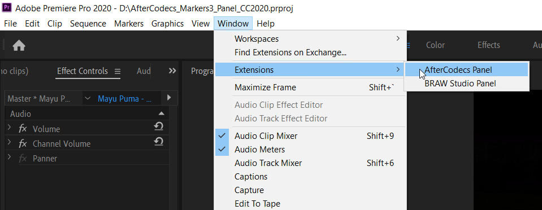Collapse the Audio section triangle
This screenshot has height=210, width=542.
click(x=161, y=113)
